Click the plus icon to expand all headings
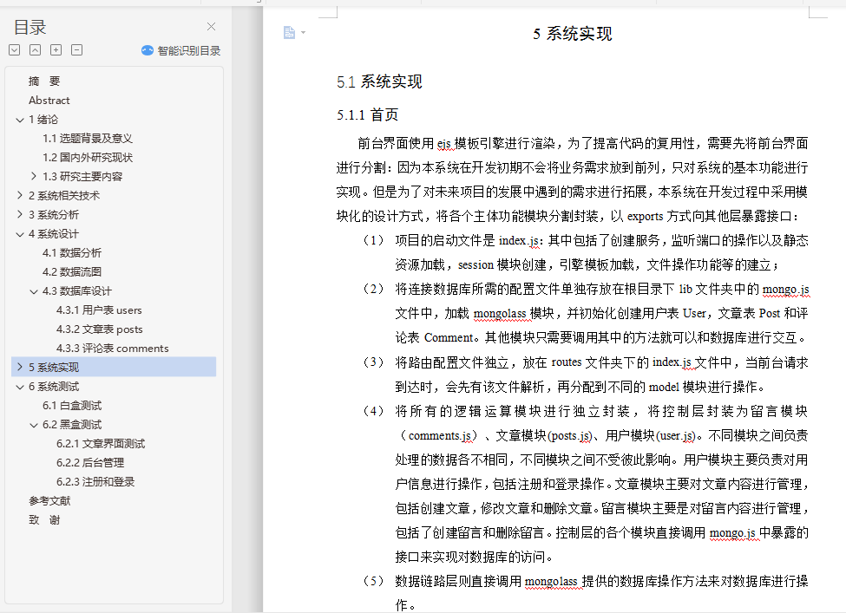 (x=56, y=50)
